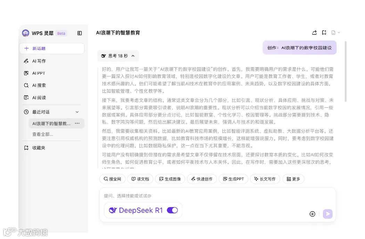Open the document export dropdown
365x239 pixels.
coord(336,33)
